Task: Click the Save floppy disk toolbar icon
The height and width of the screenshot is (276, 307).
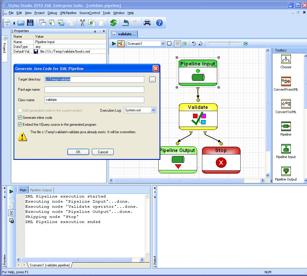Action: tap(30, 23)
